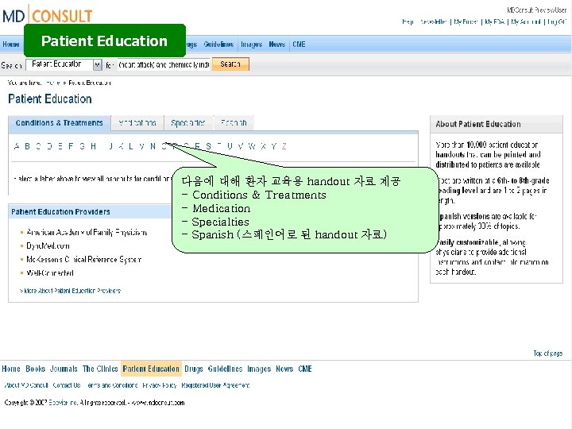Open McKesson Clinical Reference System provider

pos(84,259)
